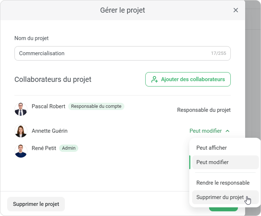Click the Responsable du compte badge

[x=96, y=106]
